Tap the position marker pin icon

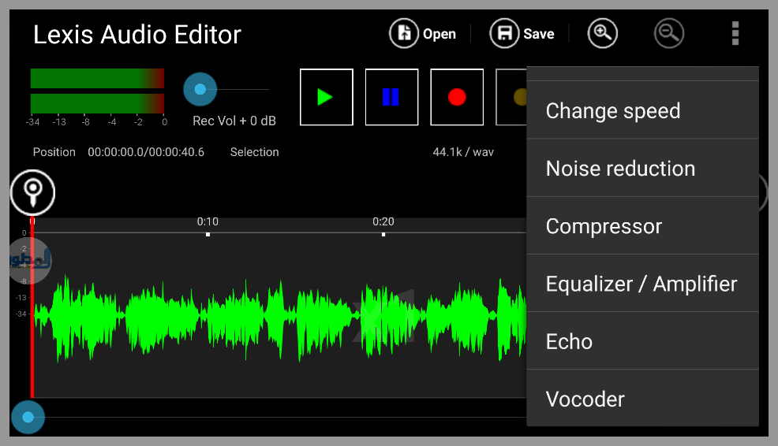pyautogui.click(x=32, y=191)
